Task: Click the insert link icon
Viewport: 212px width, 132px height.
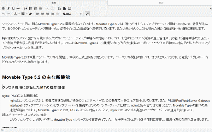Action: [47, 8]
